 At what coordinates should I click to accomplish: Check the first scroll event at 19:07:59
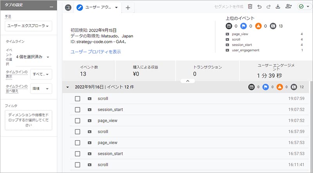click(77, 99)
